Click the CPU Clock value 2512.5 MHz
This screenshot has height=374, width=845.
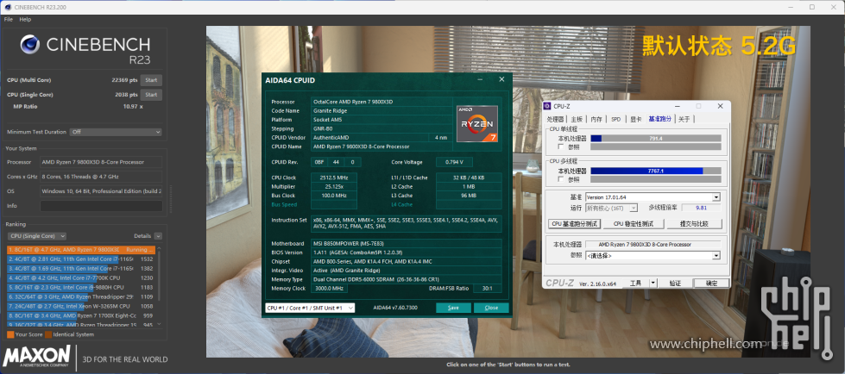(x=333, y=178)
